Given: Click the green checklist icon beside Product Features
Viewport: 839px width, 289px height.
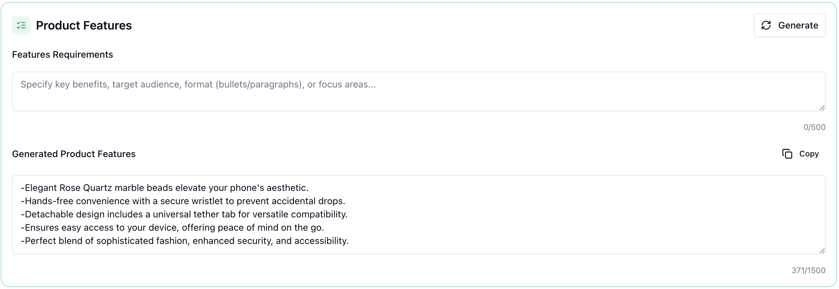Looking at the screenshot, I should pyautogui.click(x=21, y=25).
